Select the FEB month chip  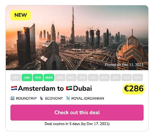click(x=38, y=78)
